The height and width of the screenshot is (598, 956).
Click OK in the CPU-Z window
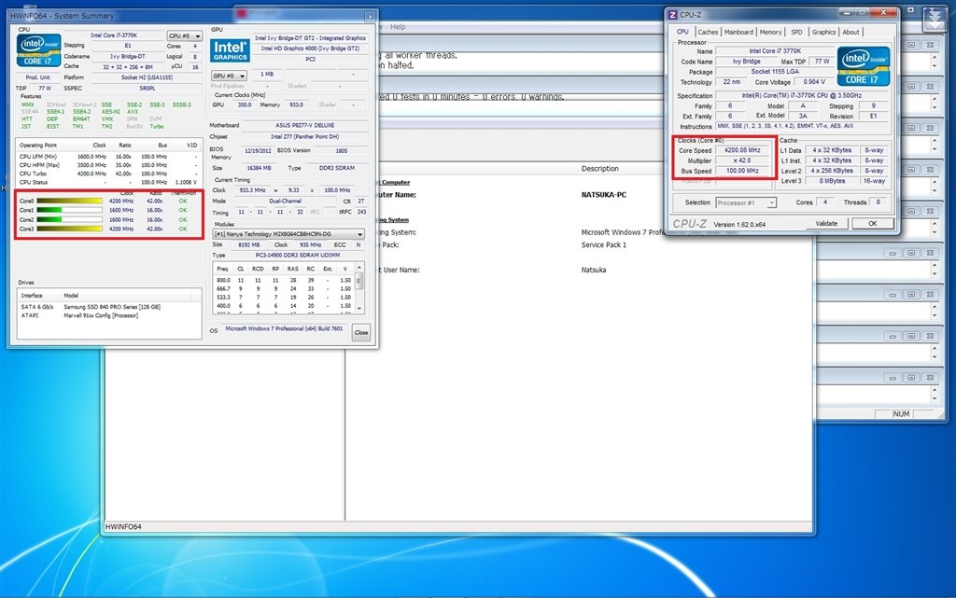click(873, 224)
